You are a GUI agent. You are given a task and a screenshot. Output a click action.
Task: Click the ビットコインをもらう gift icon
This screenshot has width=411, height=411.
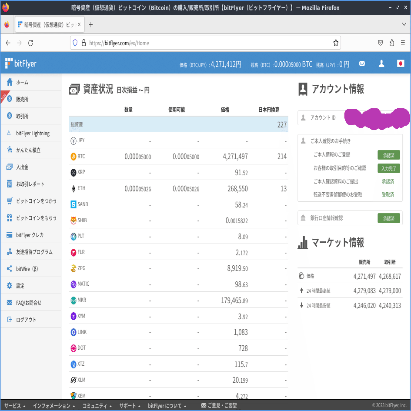(x=10, y=217)
